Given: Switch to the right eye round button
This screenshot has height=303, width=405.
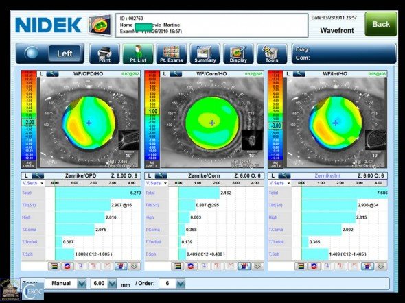Looking at the screenshot, I should tap(32, 53).
